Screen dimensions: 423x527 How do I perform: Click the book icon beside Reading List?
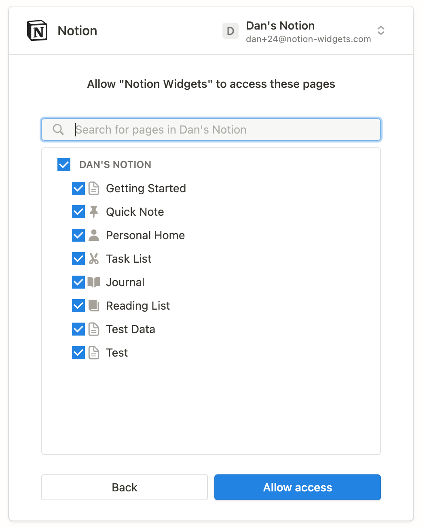tap(93, 306)
